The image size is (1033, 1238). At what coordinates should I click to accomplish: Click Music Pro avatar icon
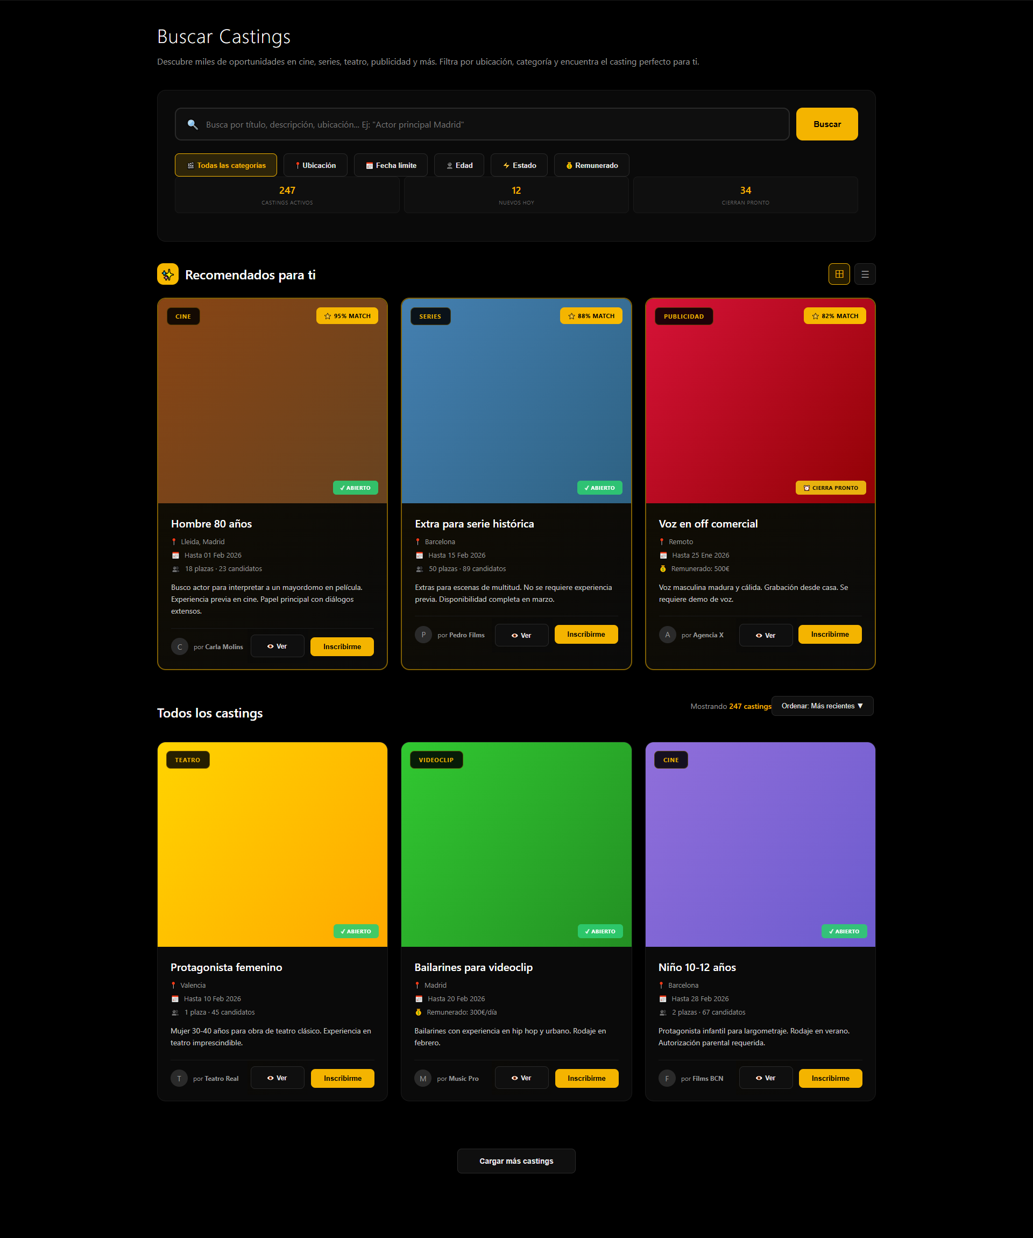tap(422, 1078)
